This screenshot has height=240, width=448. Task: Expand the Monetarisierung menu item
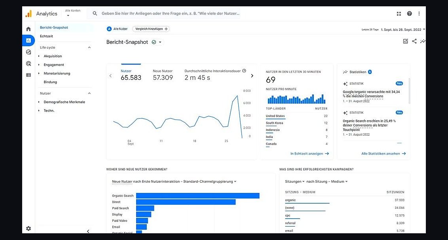[x=39, y=73]
